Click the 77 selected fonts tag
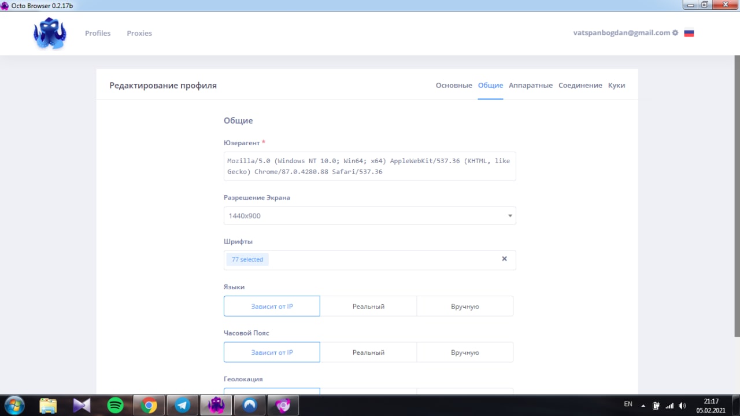The image size is (740, 416). tap(247, 259)
